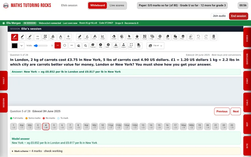This screenshot has width=251, height=157.
Task: Select the Pen tool
Action: coord(22,37)
